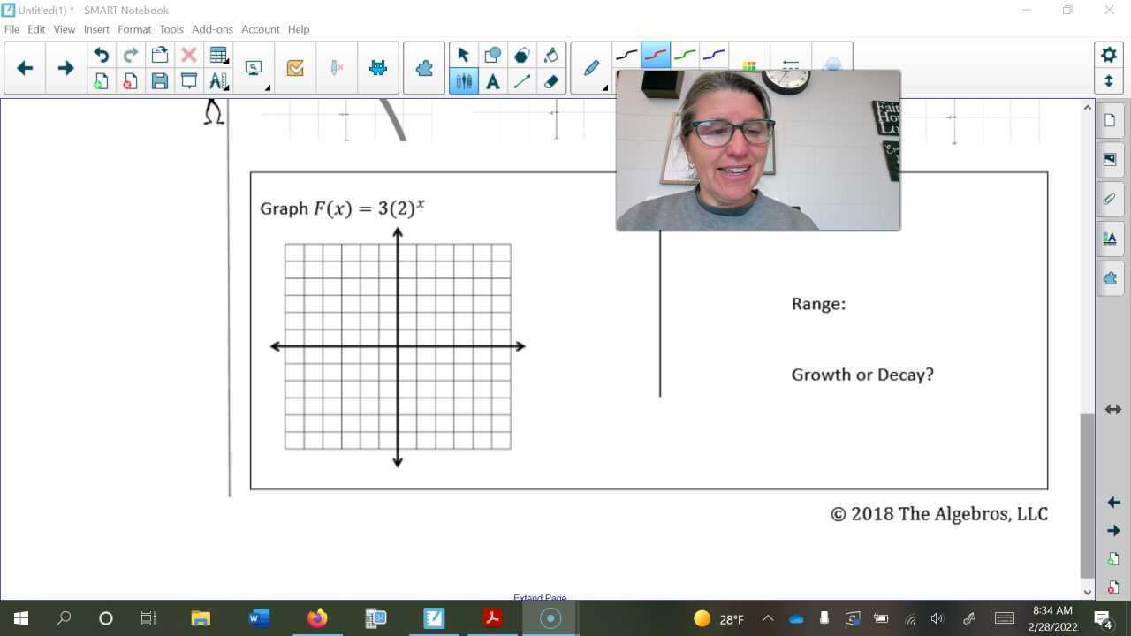This screenshot has height=636, width=1131.
Task: Open the Attachments paperclip side tab
Action: (x=1110, y=199)
